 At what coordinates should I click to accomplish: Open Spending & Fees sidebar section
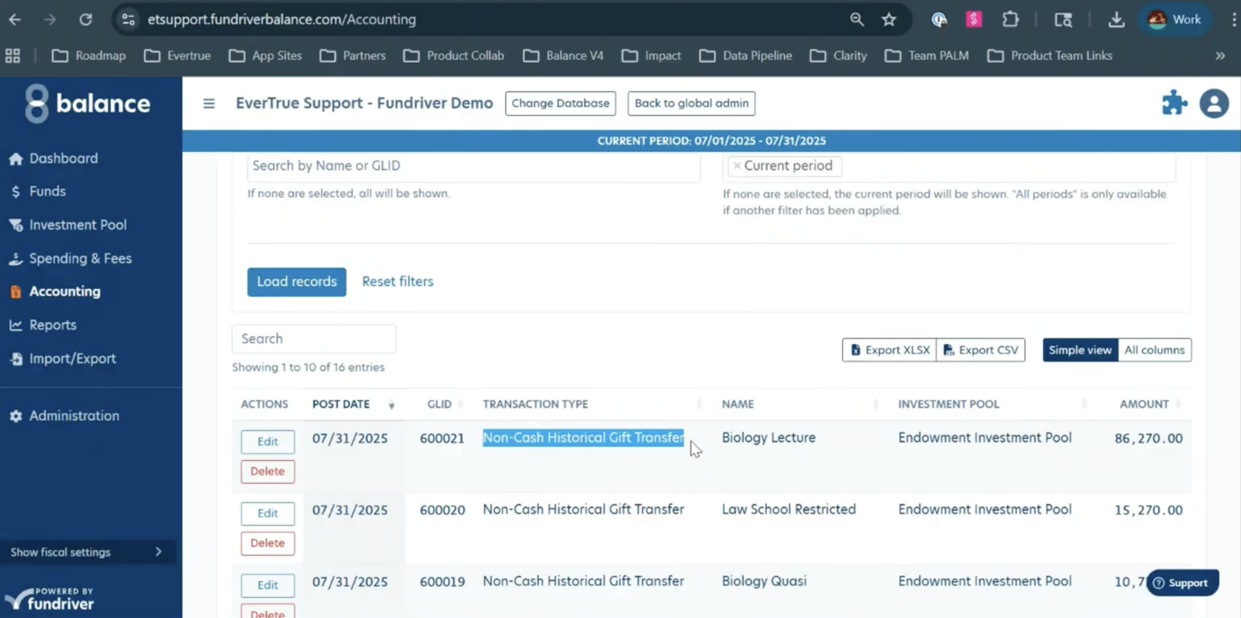[80, 258]
